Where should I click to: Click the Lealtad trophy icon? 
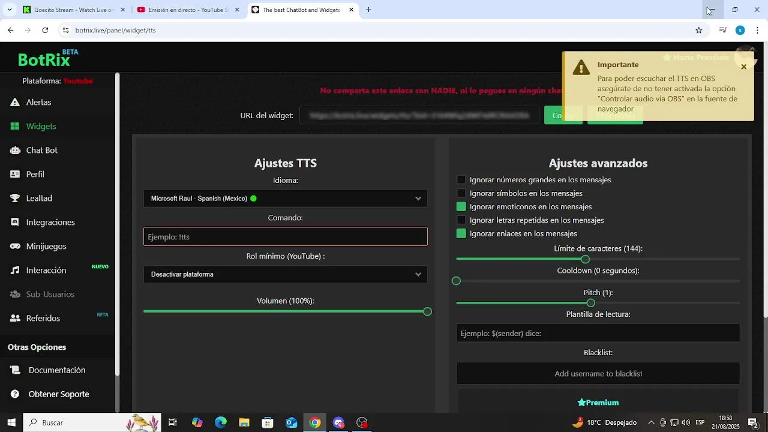coord(15,199)
